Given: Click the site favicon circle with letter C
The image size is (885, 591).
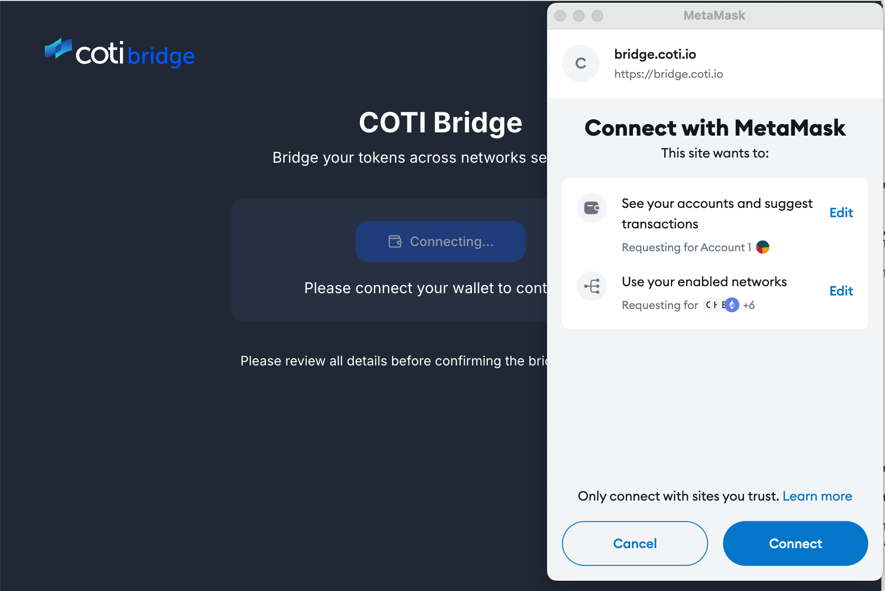Looking at the screenshot, I should [x=581, y=63].
